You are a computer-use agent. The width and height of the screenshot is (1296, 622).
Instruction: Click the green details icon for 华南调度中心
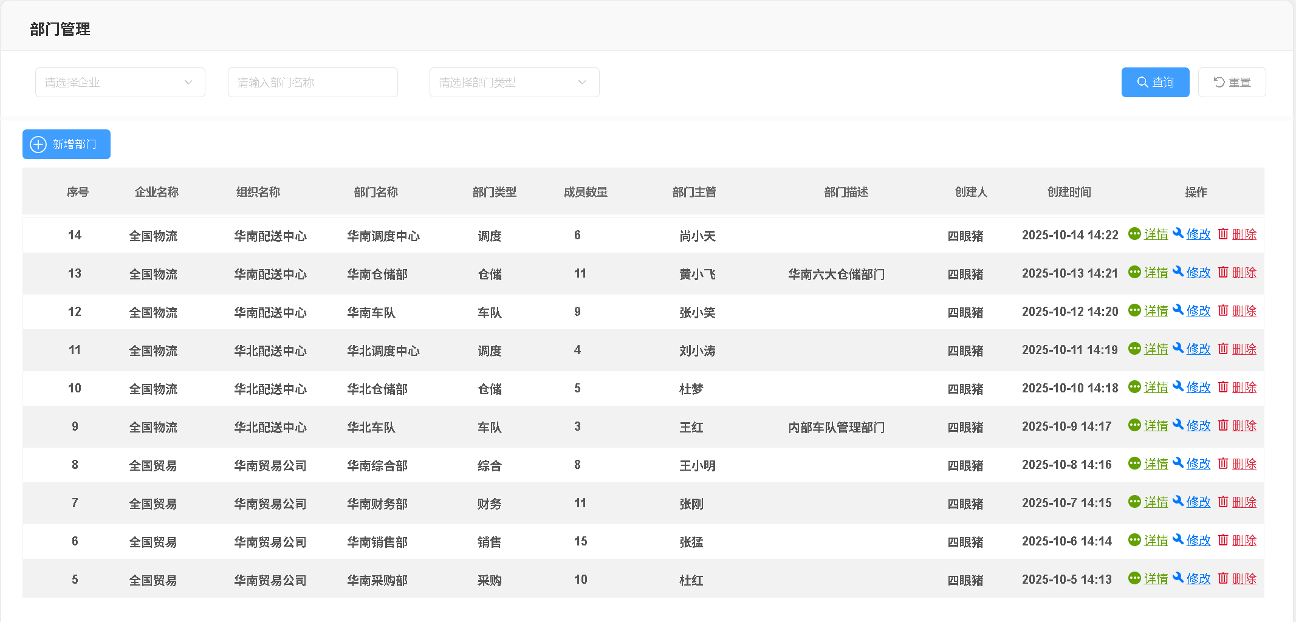pos(1134,234)
